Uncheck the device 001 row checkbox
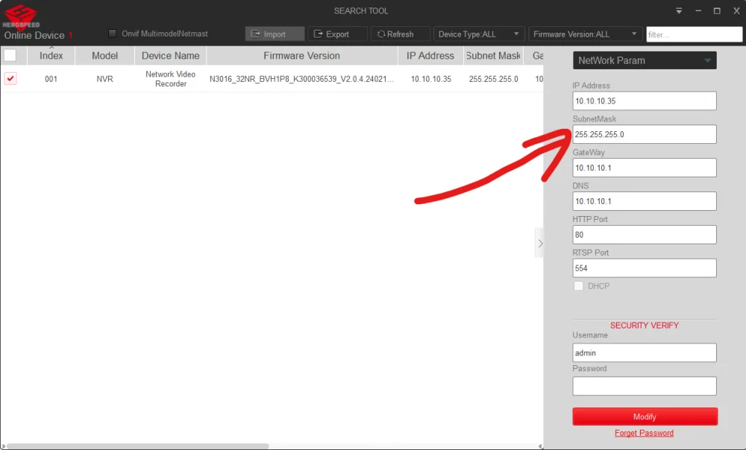Viewport: 746px width, 450px height. click(10, 78)
